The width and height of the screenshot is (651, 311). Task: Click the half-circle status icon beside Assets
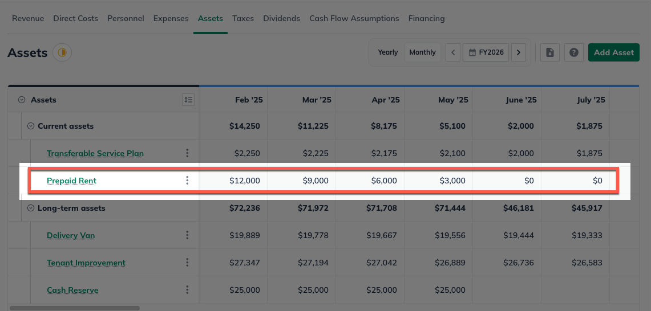click(x=62, y=53)
